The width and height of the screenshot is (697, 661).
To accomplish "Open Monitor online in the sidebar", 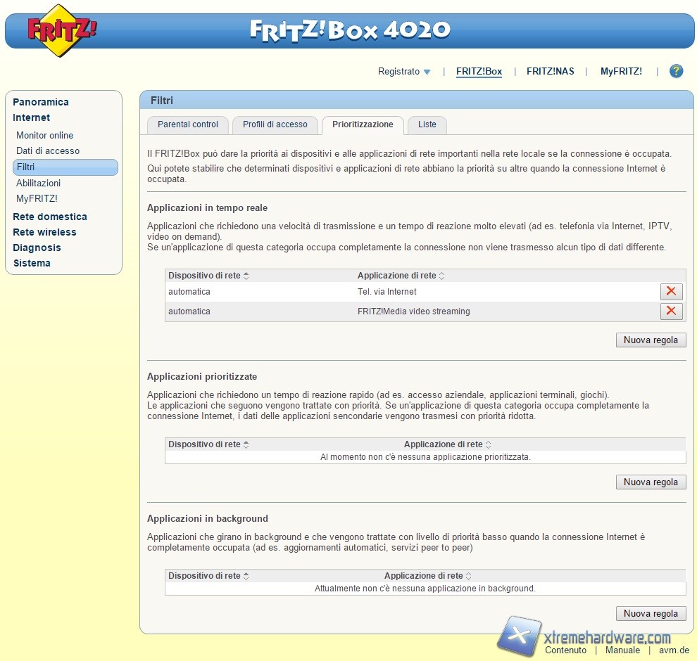I will (x=45, y=135).
